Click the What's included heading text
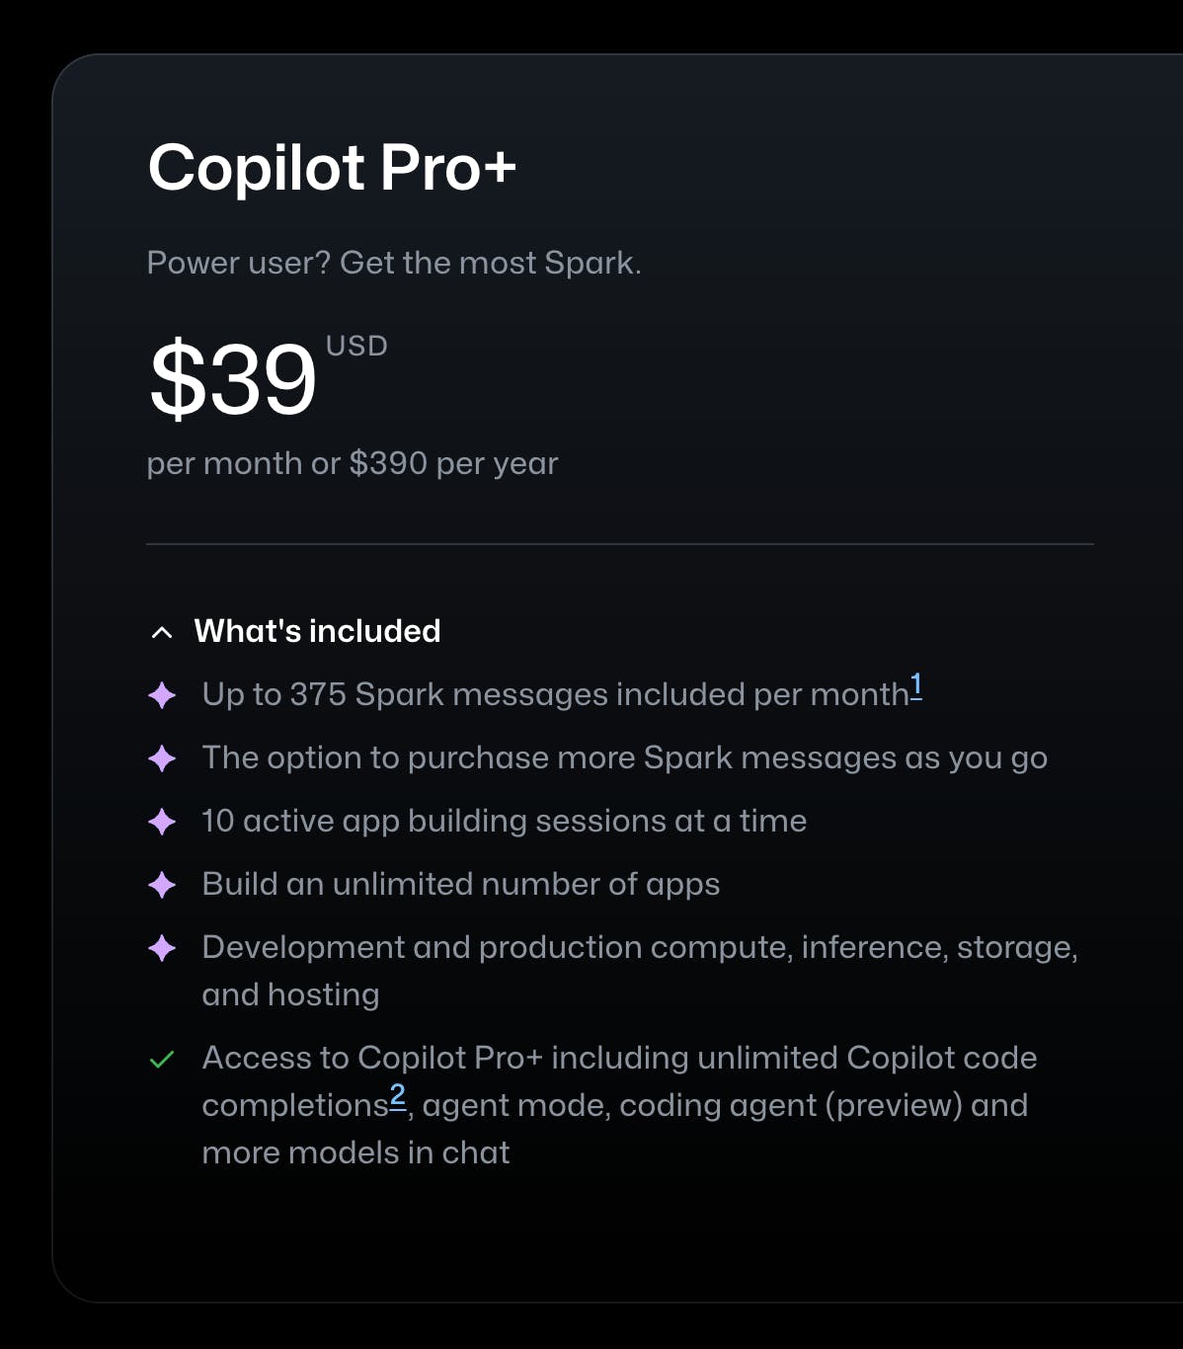Screen dimensions: 1183x1349 (317, 631)
